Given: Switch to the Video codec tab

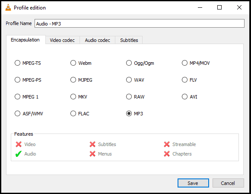Looking at the screenshot, I should (62, 40).
